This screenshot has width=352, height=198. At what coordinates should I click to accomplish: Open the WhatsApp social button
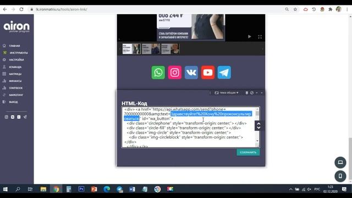[x=158, y=73]
